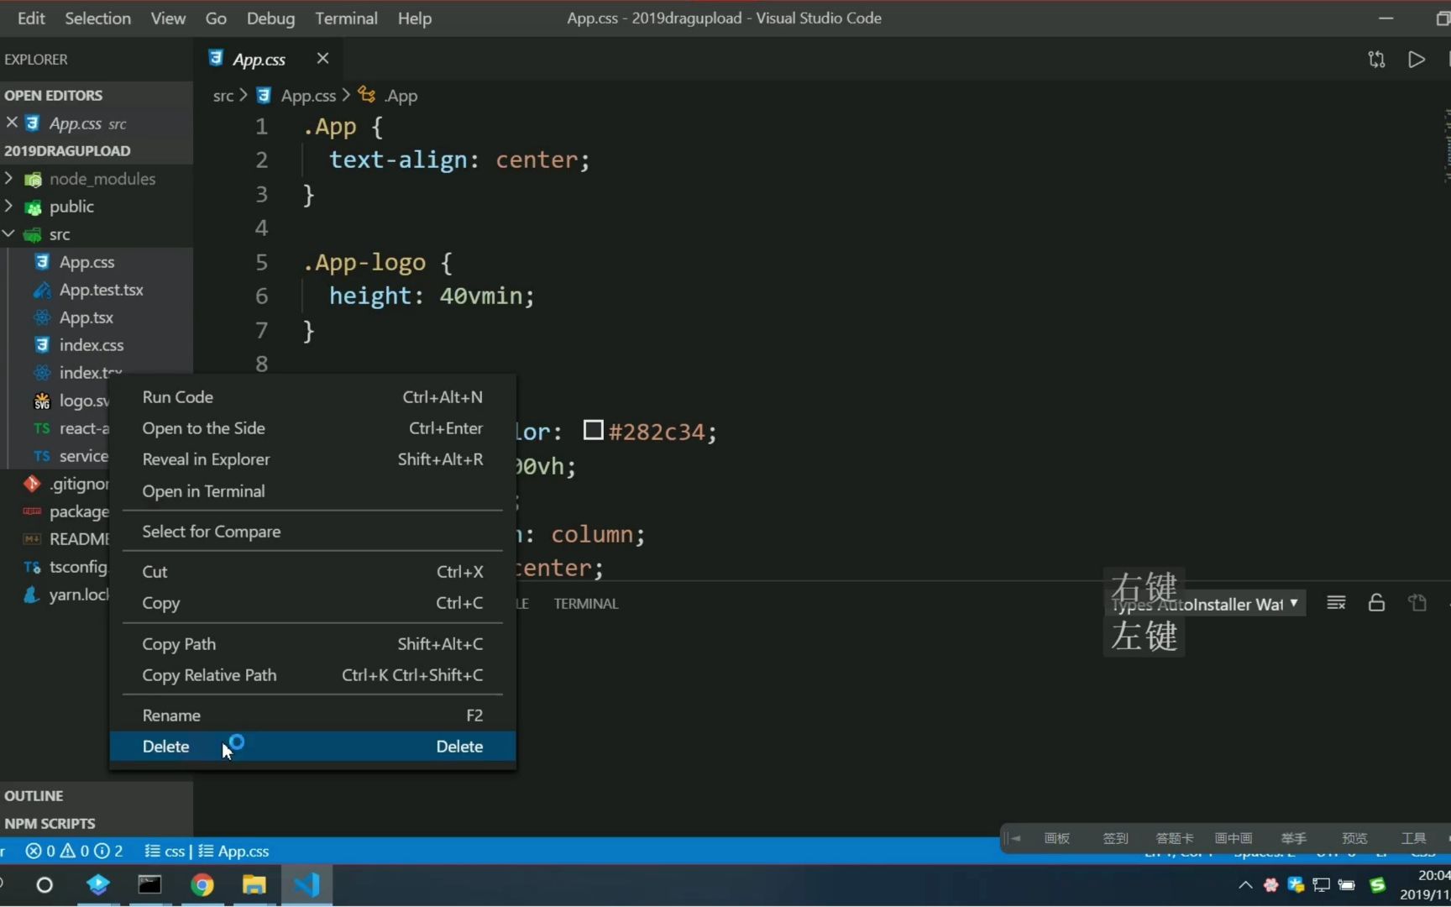Click the Compare Changes icon in editor toolbar
The width and height of the screenshot is (1451, 907).
click(1376, 60)
